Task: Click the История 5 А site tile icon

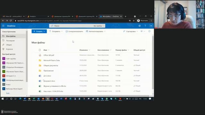Action: pos(4,76)
